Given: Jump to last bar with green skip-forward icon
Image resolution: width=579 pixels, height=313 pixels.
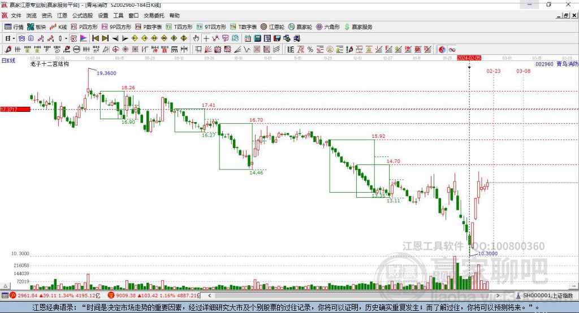Looking at the screenshot, I should coord(105,38).
